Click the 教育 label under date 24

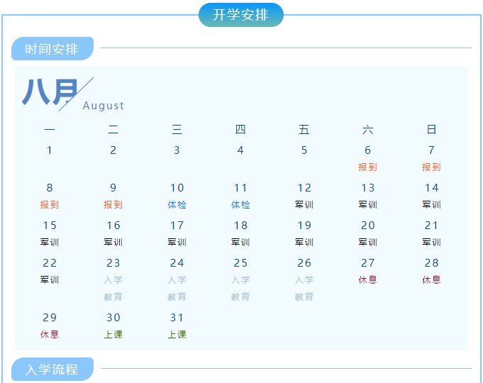click(x=177, y=296)
